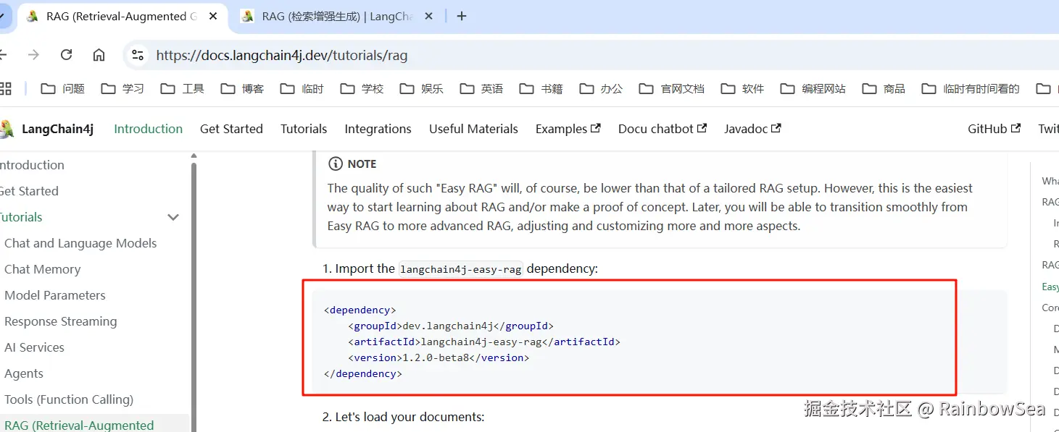The width and height of the screenshot is (1059, 432).
Task: Click the NOTE heading in the callout
Action: click(x=362, y=164)
